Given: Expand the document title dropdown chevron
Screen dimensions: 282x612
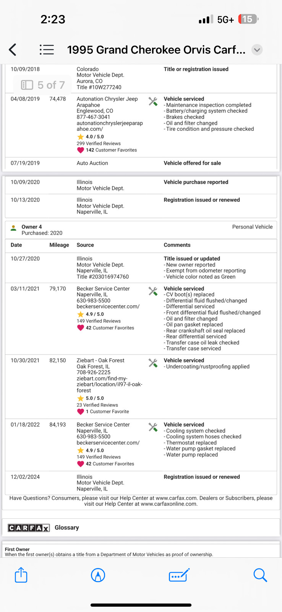Looking at the screenshot, I should click(x=257, y=50).
